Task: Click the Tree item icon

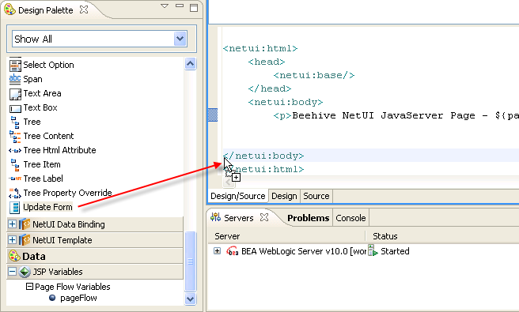Action: (15, 122)
